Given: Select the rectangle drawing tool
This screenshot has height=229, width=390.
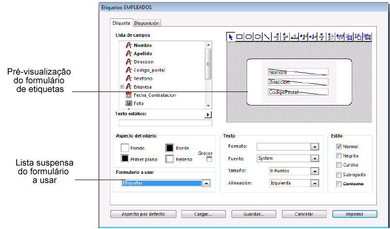Looking at the screenshot, I should pyautogui.click(x=240, y=36).
